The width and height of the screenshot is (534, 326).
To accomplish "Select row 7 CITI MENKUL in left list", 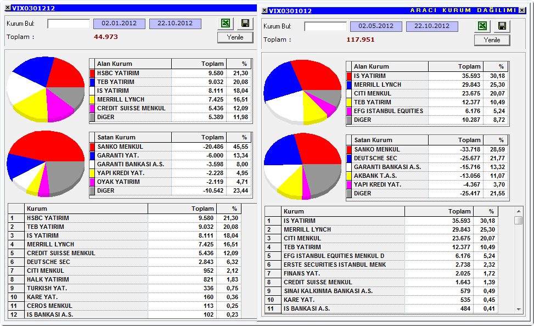I will pyautogui.click(x=124, y=271).
